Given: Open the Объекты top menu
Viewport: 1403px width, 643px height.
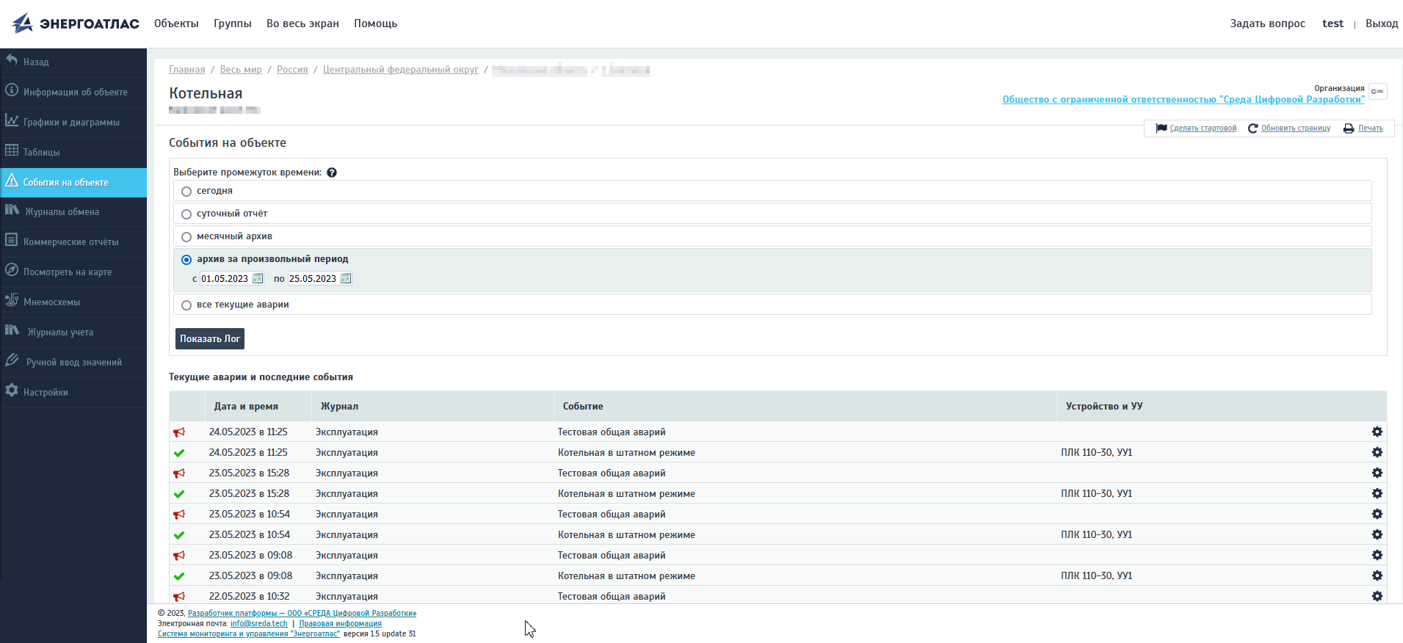Looking at the screenshot, I should [176, 23].
